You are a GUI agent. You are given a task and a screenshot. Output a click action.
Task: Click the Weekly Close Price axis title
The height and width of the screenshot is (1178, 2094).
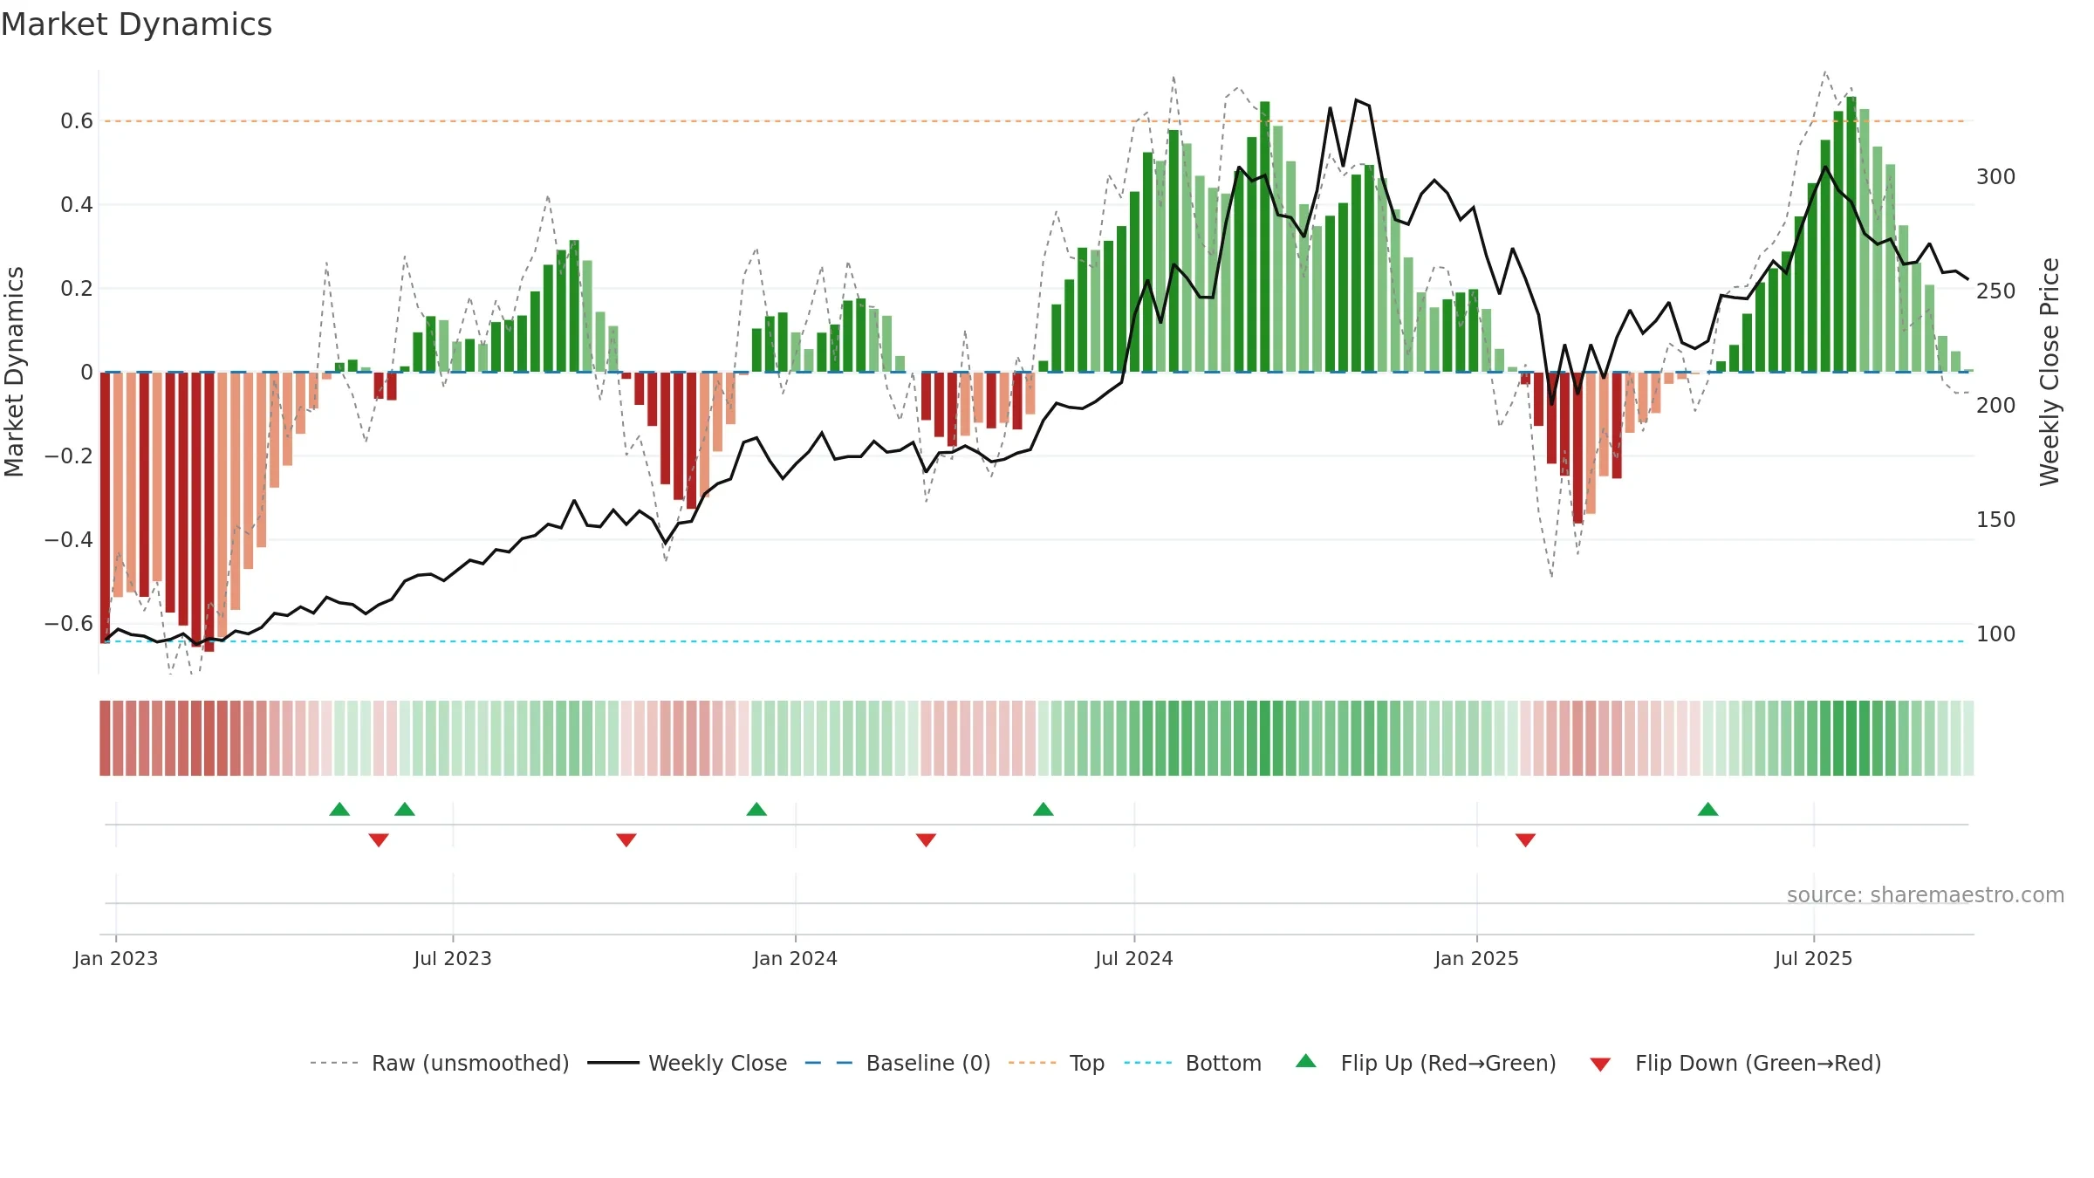2050,372
